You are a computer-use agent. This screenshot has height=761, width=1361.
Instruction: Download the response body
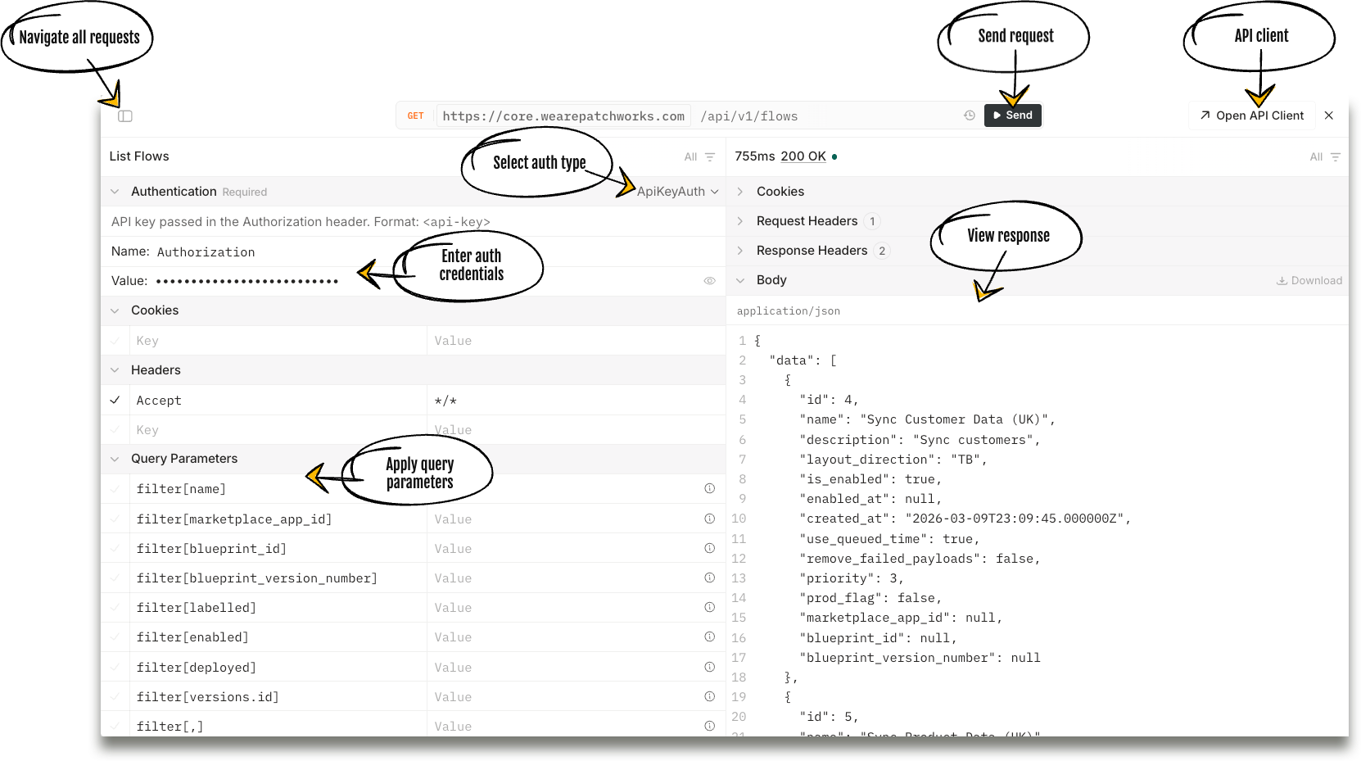tap(1309, 280)
